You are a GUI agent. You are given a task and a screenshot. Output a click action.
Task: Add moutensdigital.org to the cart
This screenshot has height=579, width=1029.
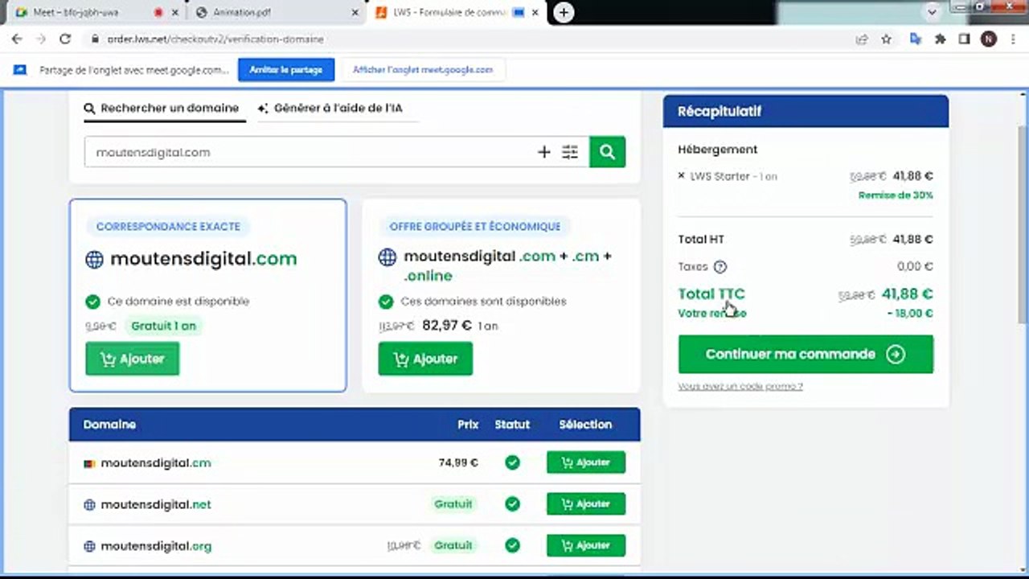pos(586,545)
